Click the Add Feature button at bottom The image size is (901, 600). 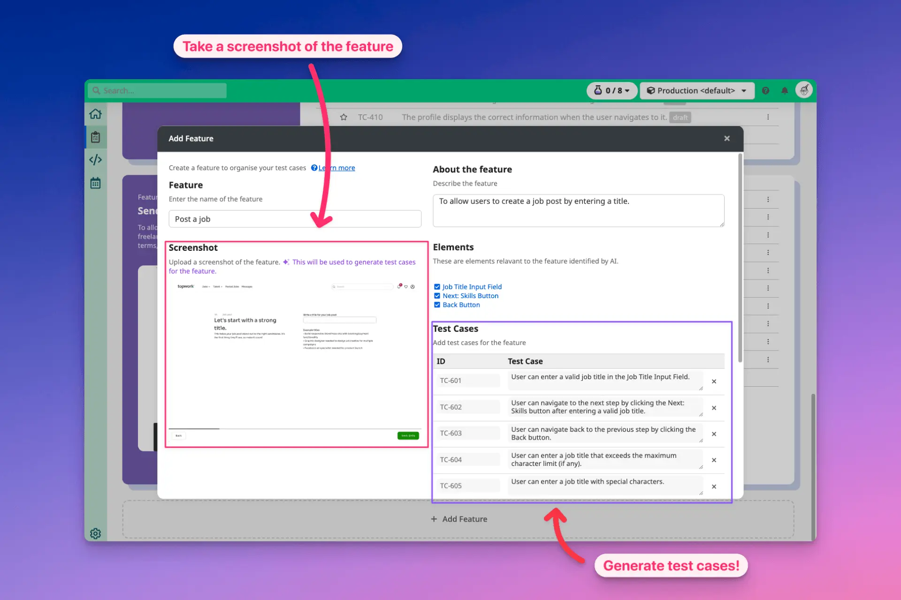tap(459, 519)
